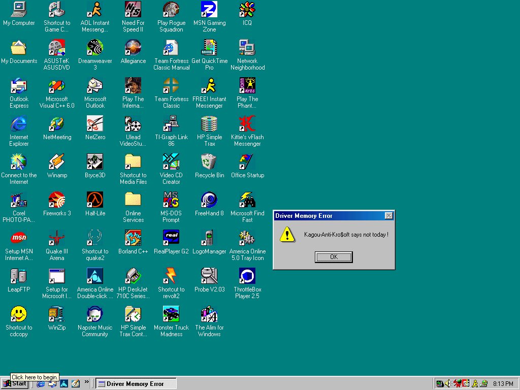Screen dimensions: 520x390
Task: Click the volume speaker tray icon
Action: click(x=448, y=384)
